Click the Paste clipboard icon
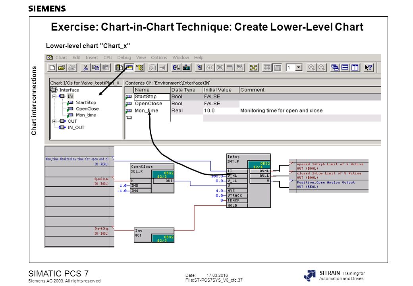Image resolution: width=413 pixels, height=286 pixels. (x=106, y=68)
